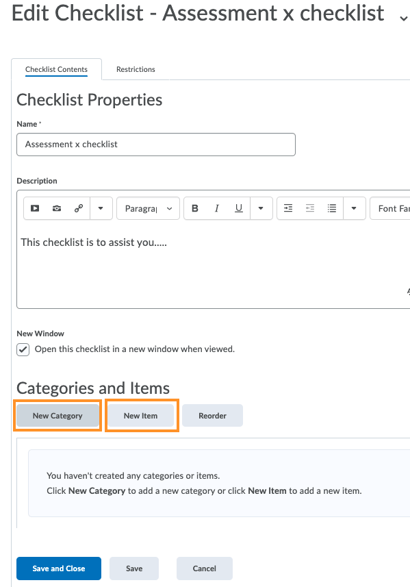Expand the Font Family selector

[394, 208]
